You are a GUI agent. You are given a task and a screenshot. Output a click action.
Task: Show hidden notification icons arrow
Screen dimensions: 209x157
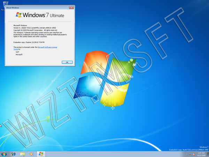click(187, 154)
